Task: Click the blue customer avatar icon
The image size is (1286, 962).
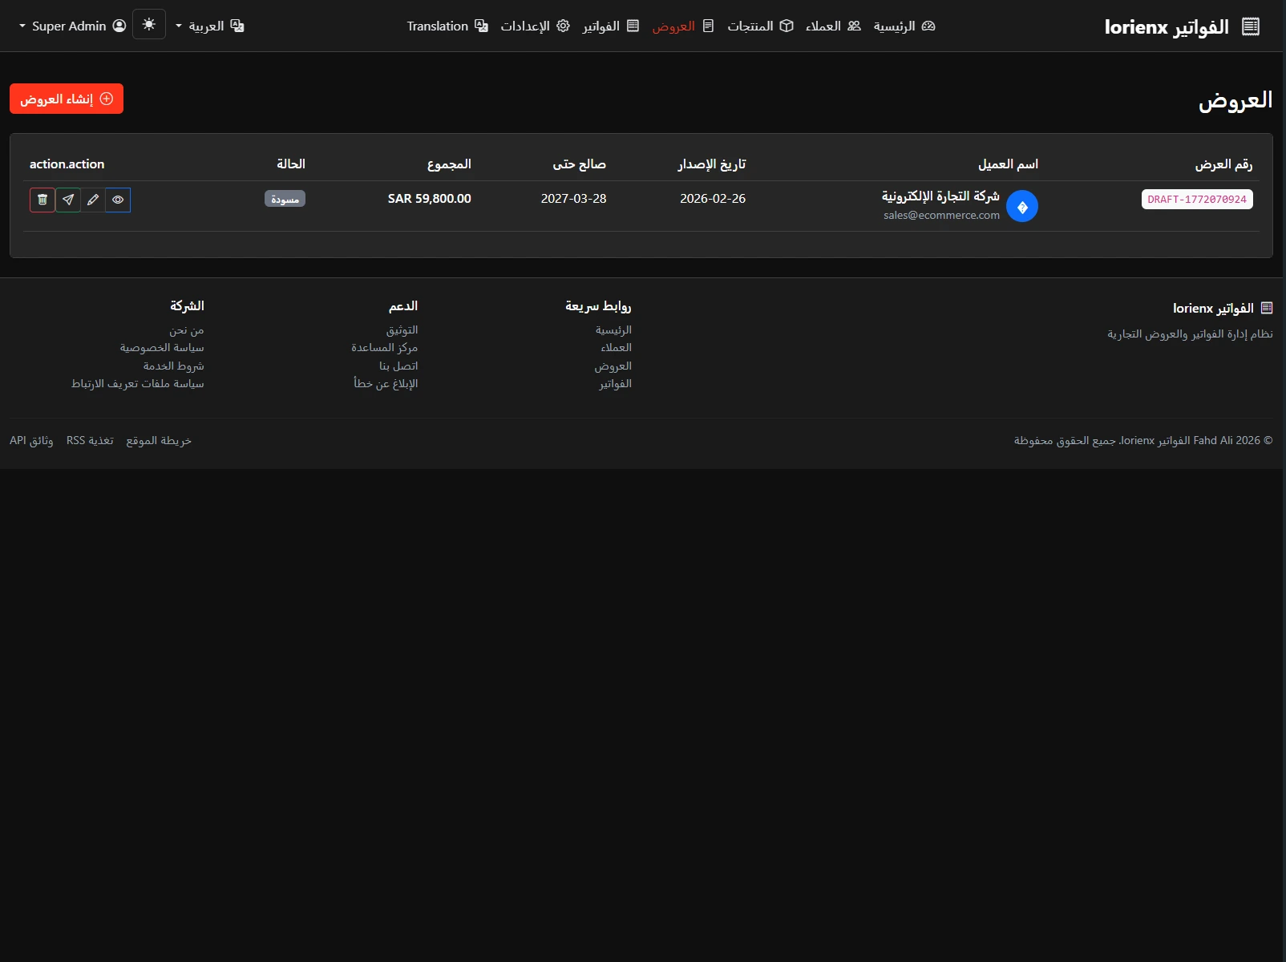Action: click(x=1021, y=207)
